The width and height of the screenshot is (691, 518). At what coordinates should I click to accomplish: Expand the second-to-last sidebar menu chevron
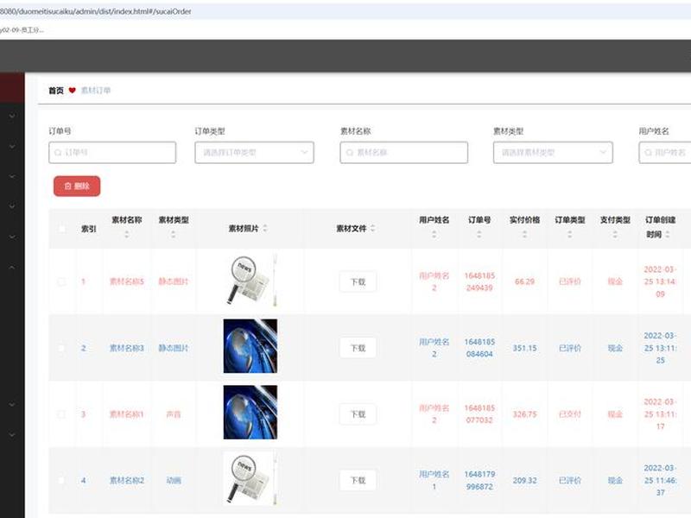(12, 404)
